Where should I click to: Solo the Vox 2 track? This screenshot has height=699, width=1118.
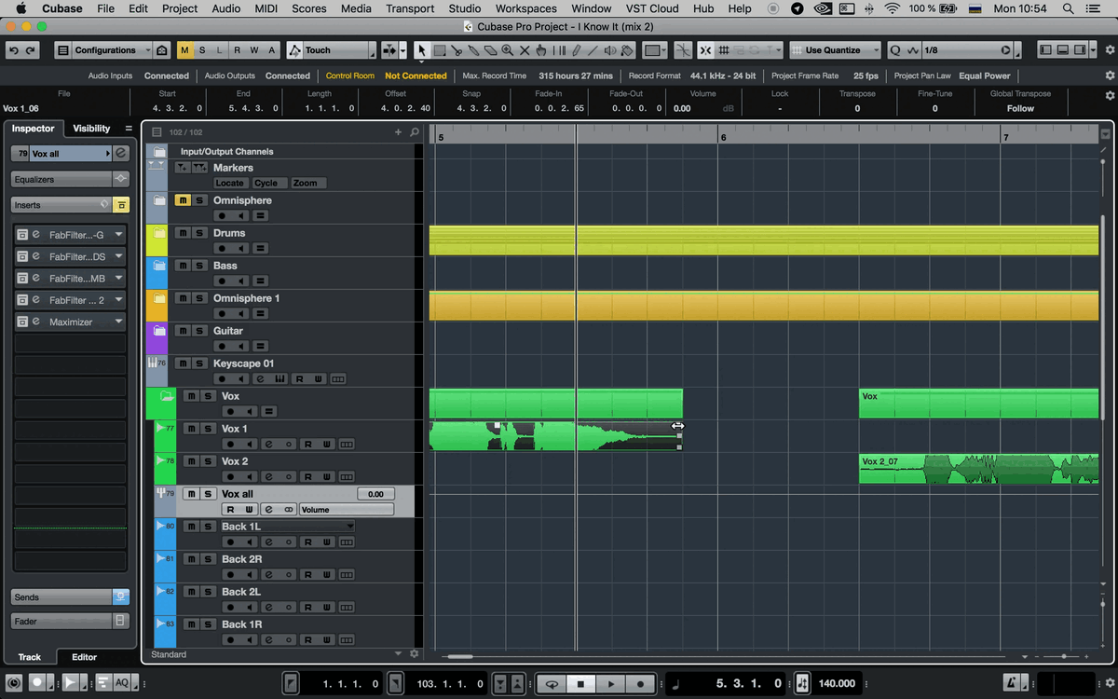click(x=208, y=461)
